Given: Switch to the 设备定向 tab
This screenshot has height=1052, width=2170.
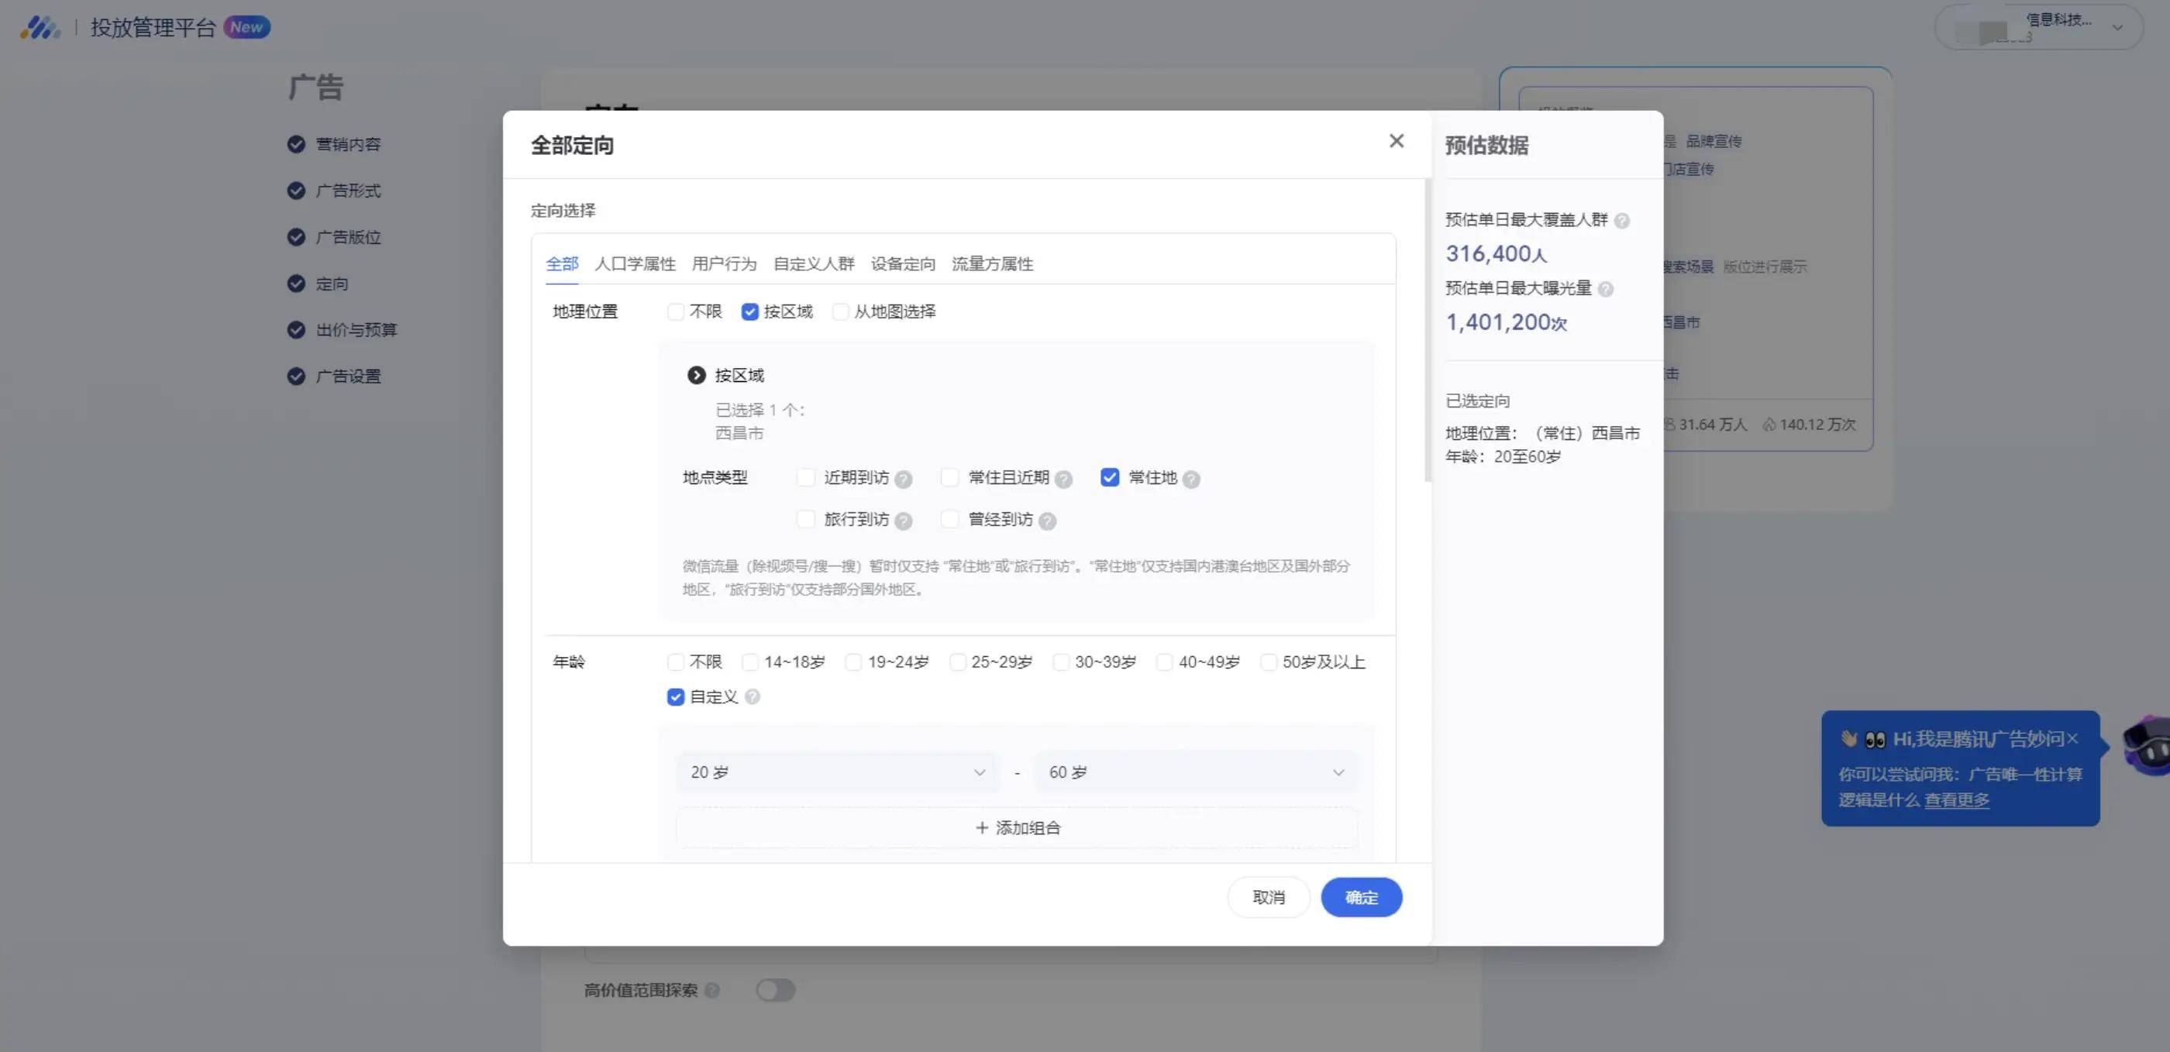Looking at the screenshot, I should click(x=903, y=263).
